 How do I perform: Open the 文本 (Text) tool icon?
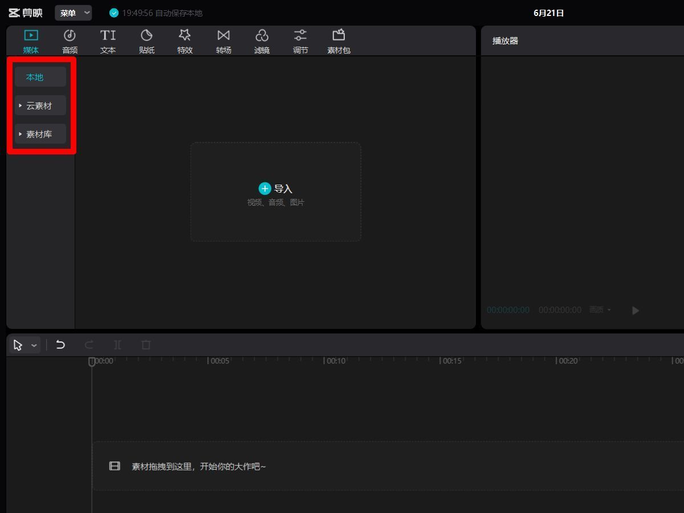[x=108, y=36]
